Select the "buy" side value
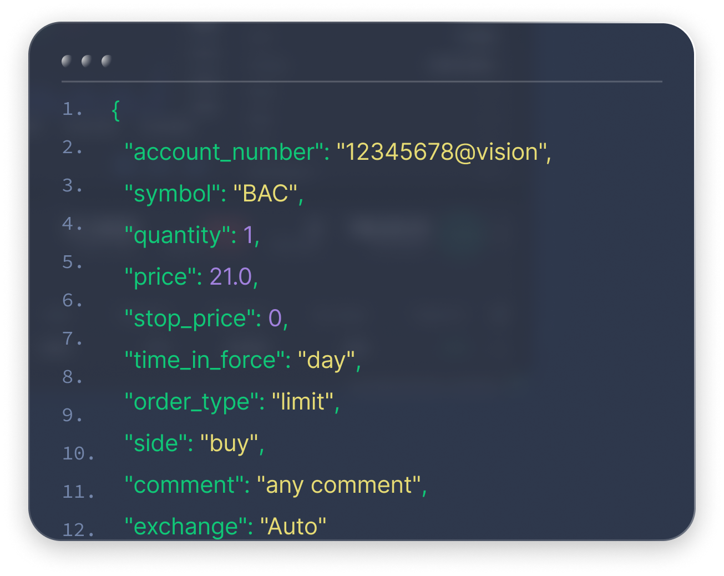Viewport: 724px width, 576px height. click(x=229, y=444)
